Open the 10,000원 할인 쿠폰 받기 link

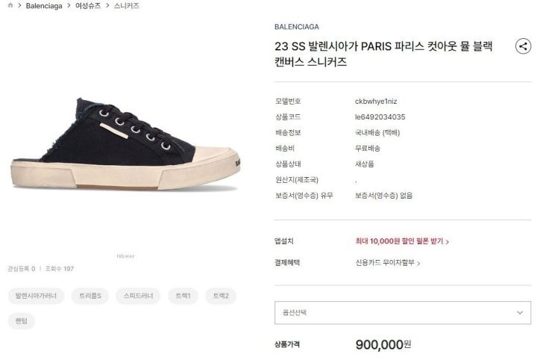pyautogui.click(x=402, y=241)
